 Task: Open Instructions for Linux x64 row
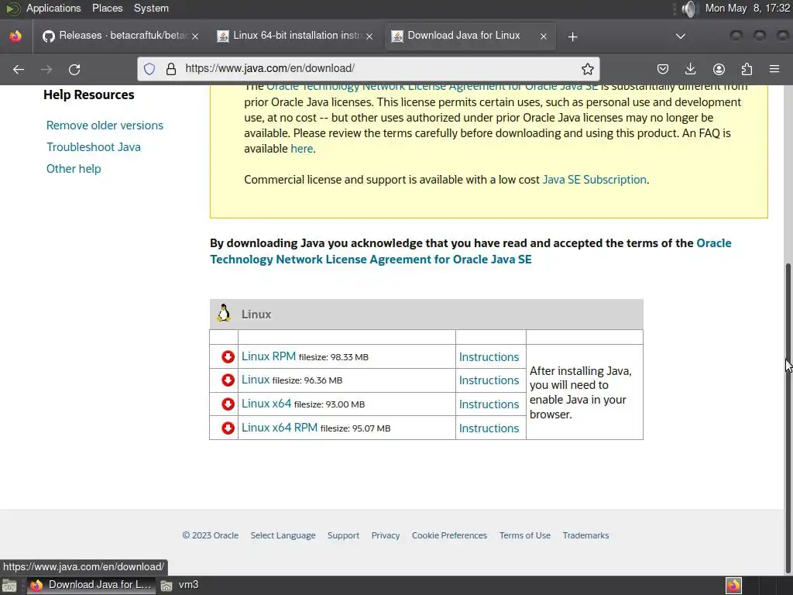[489, 404]
